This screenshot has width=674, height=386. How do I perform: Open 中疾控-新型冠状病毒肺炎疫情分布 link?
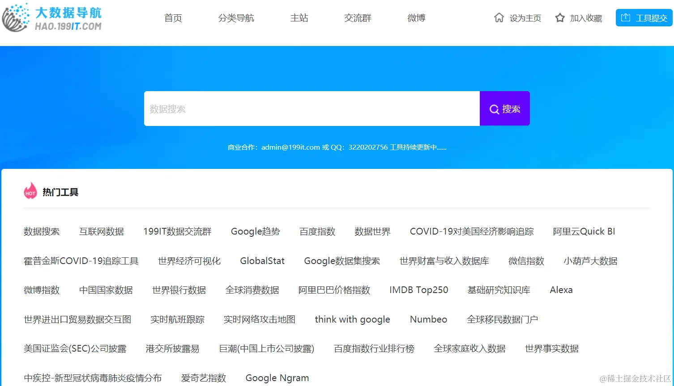(93, 378)
